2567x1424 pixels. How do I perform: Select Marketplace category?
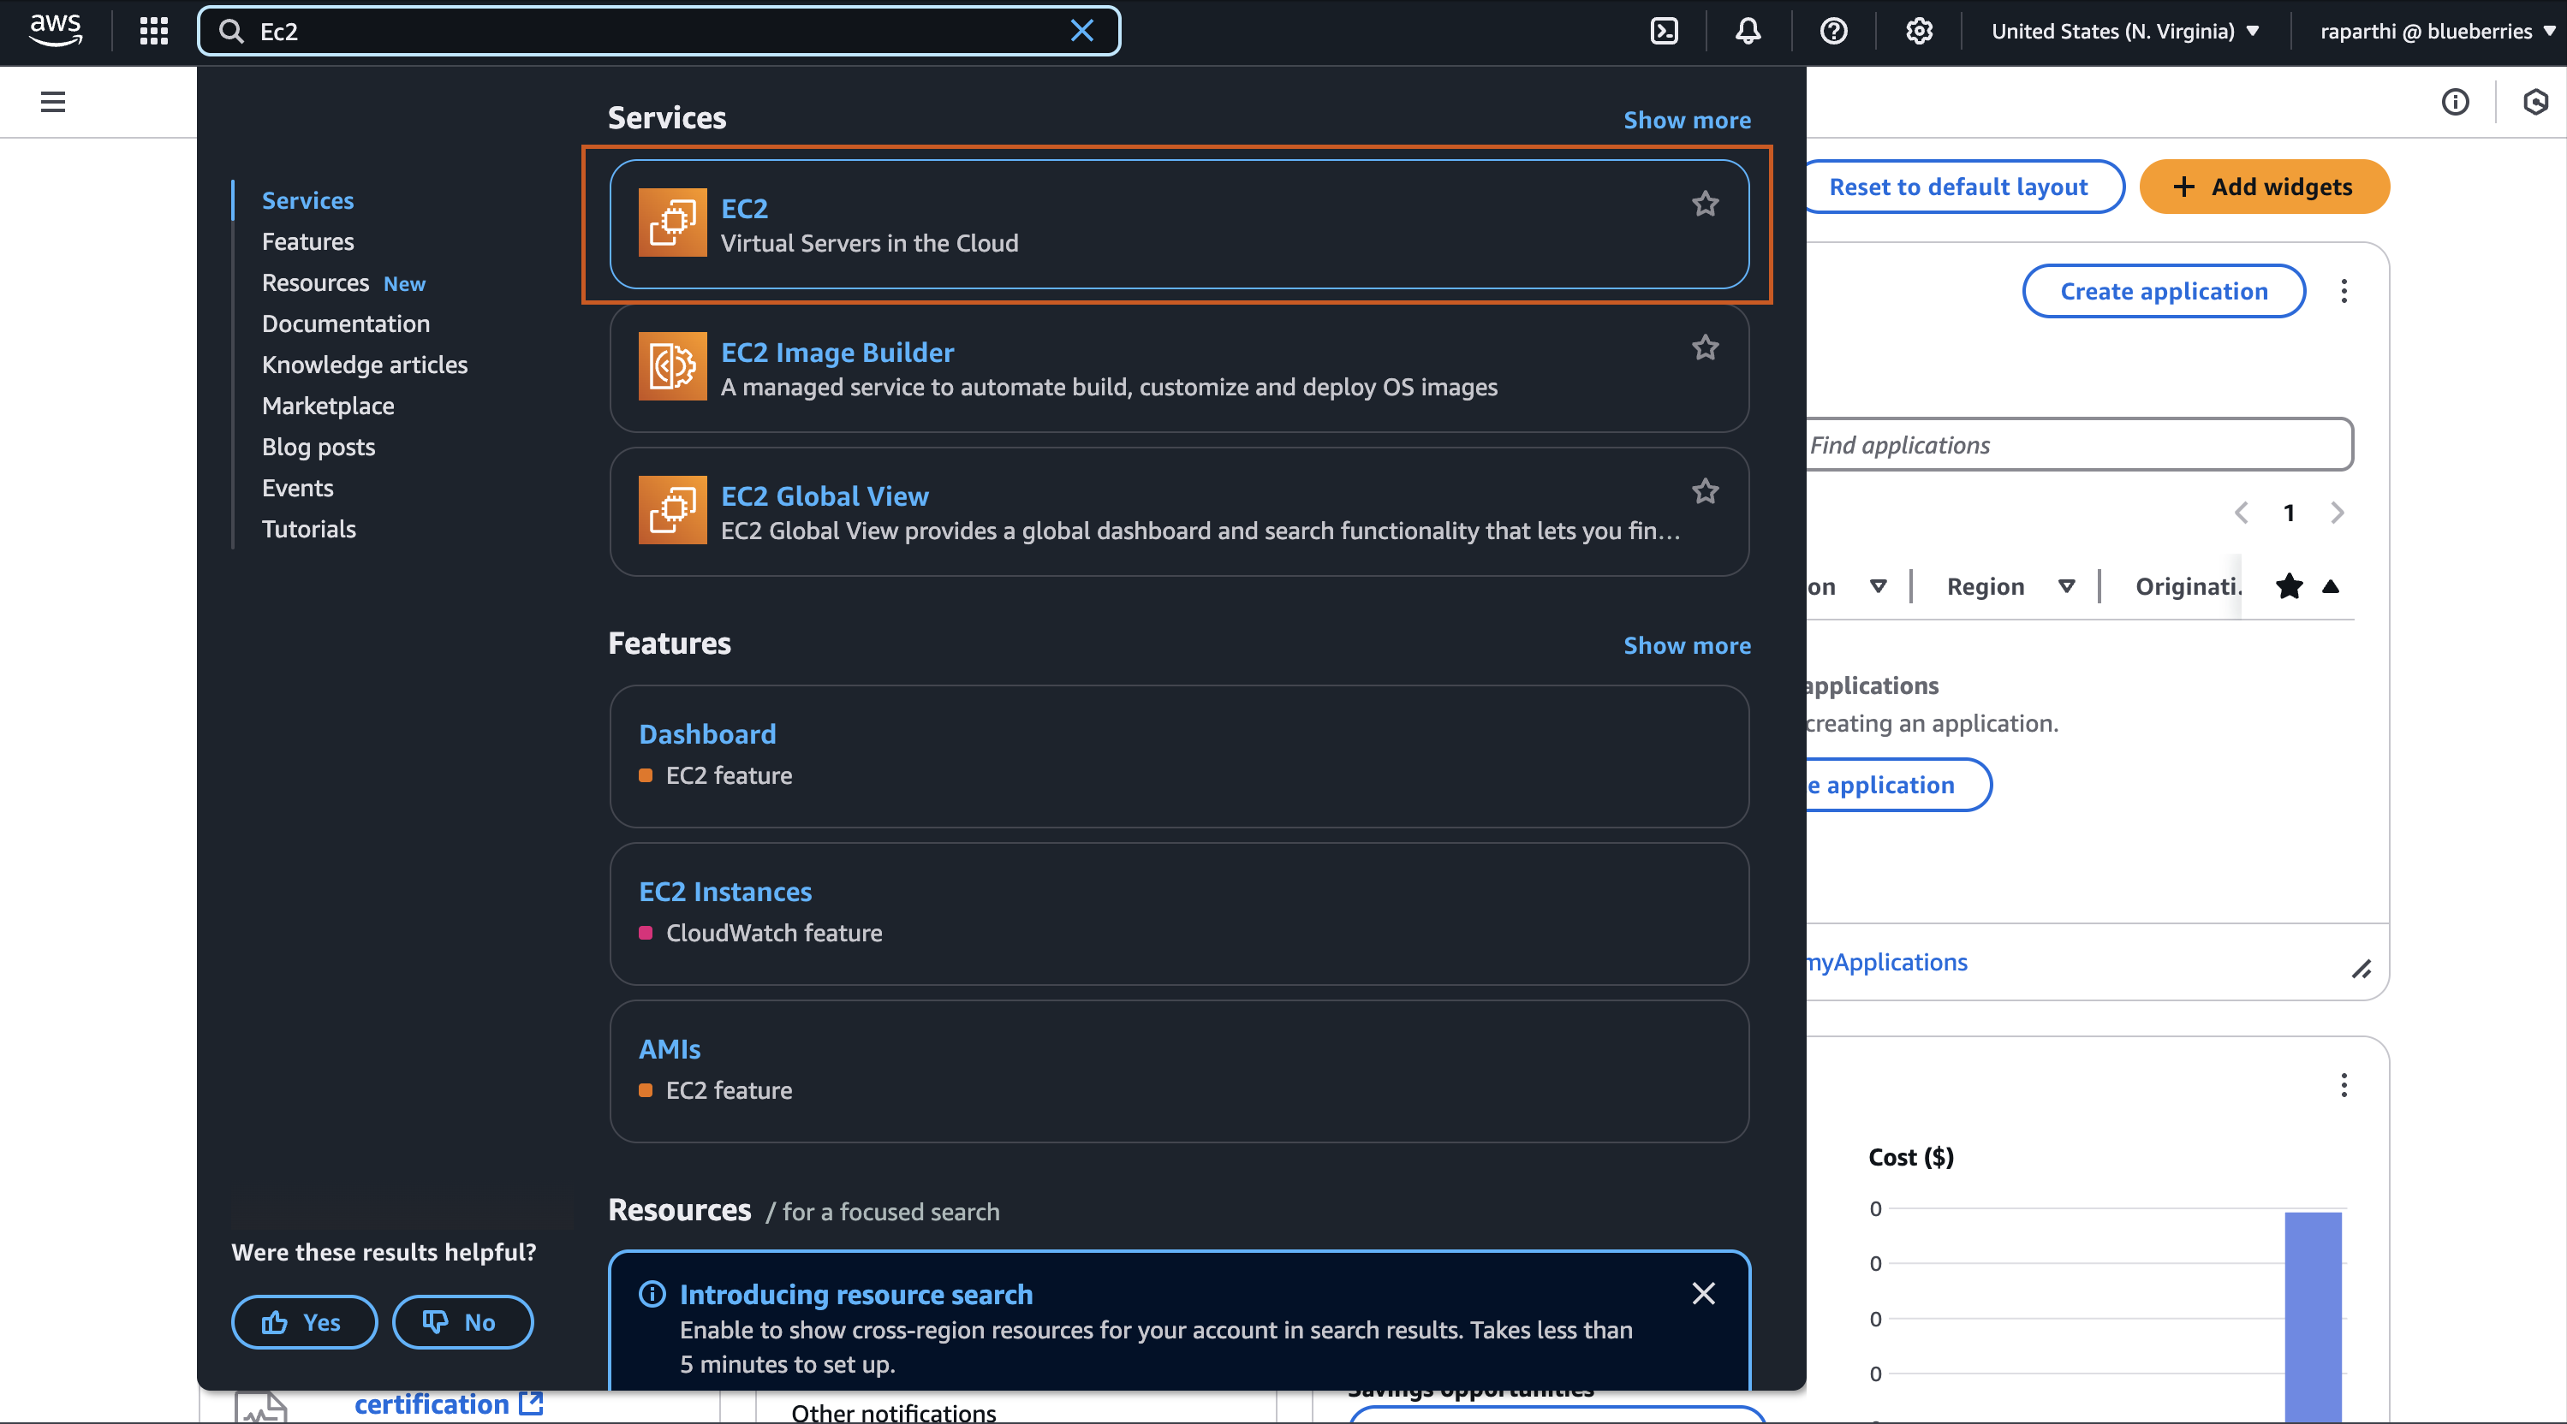[328, 406]
